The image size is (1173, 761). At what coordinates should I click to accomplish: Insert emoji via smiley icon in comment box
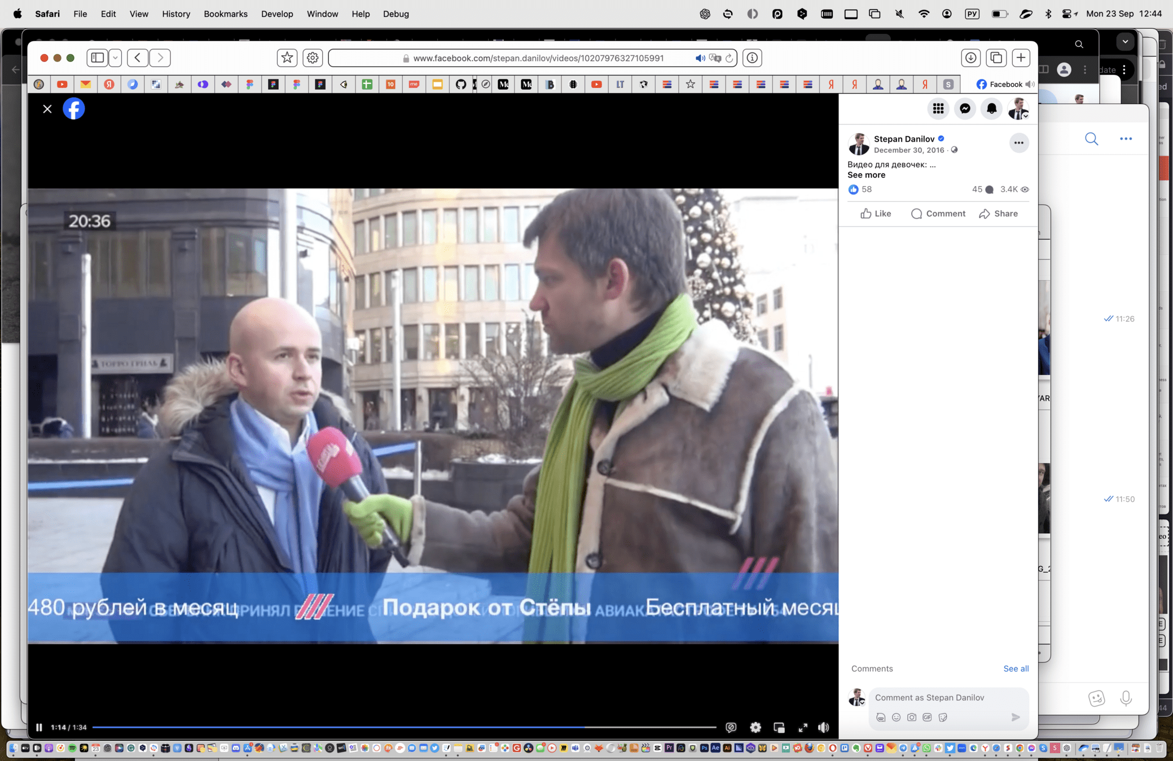coord(896,717)
